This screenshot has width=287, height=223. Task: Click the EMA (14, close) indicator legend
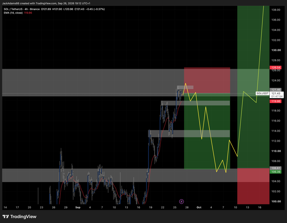pos(13,13)
